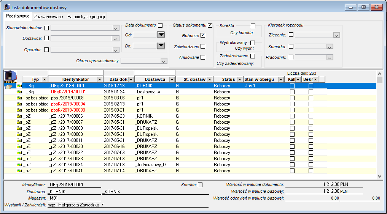
Task: Tick the Wydrukowany checkbox
Action: [x=253, y=43]
